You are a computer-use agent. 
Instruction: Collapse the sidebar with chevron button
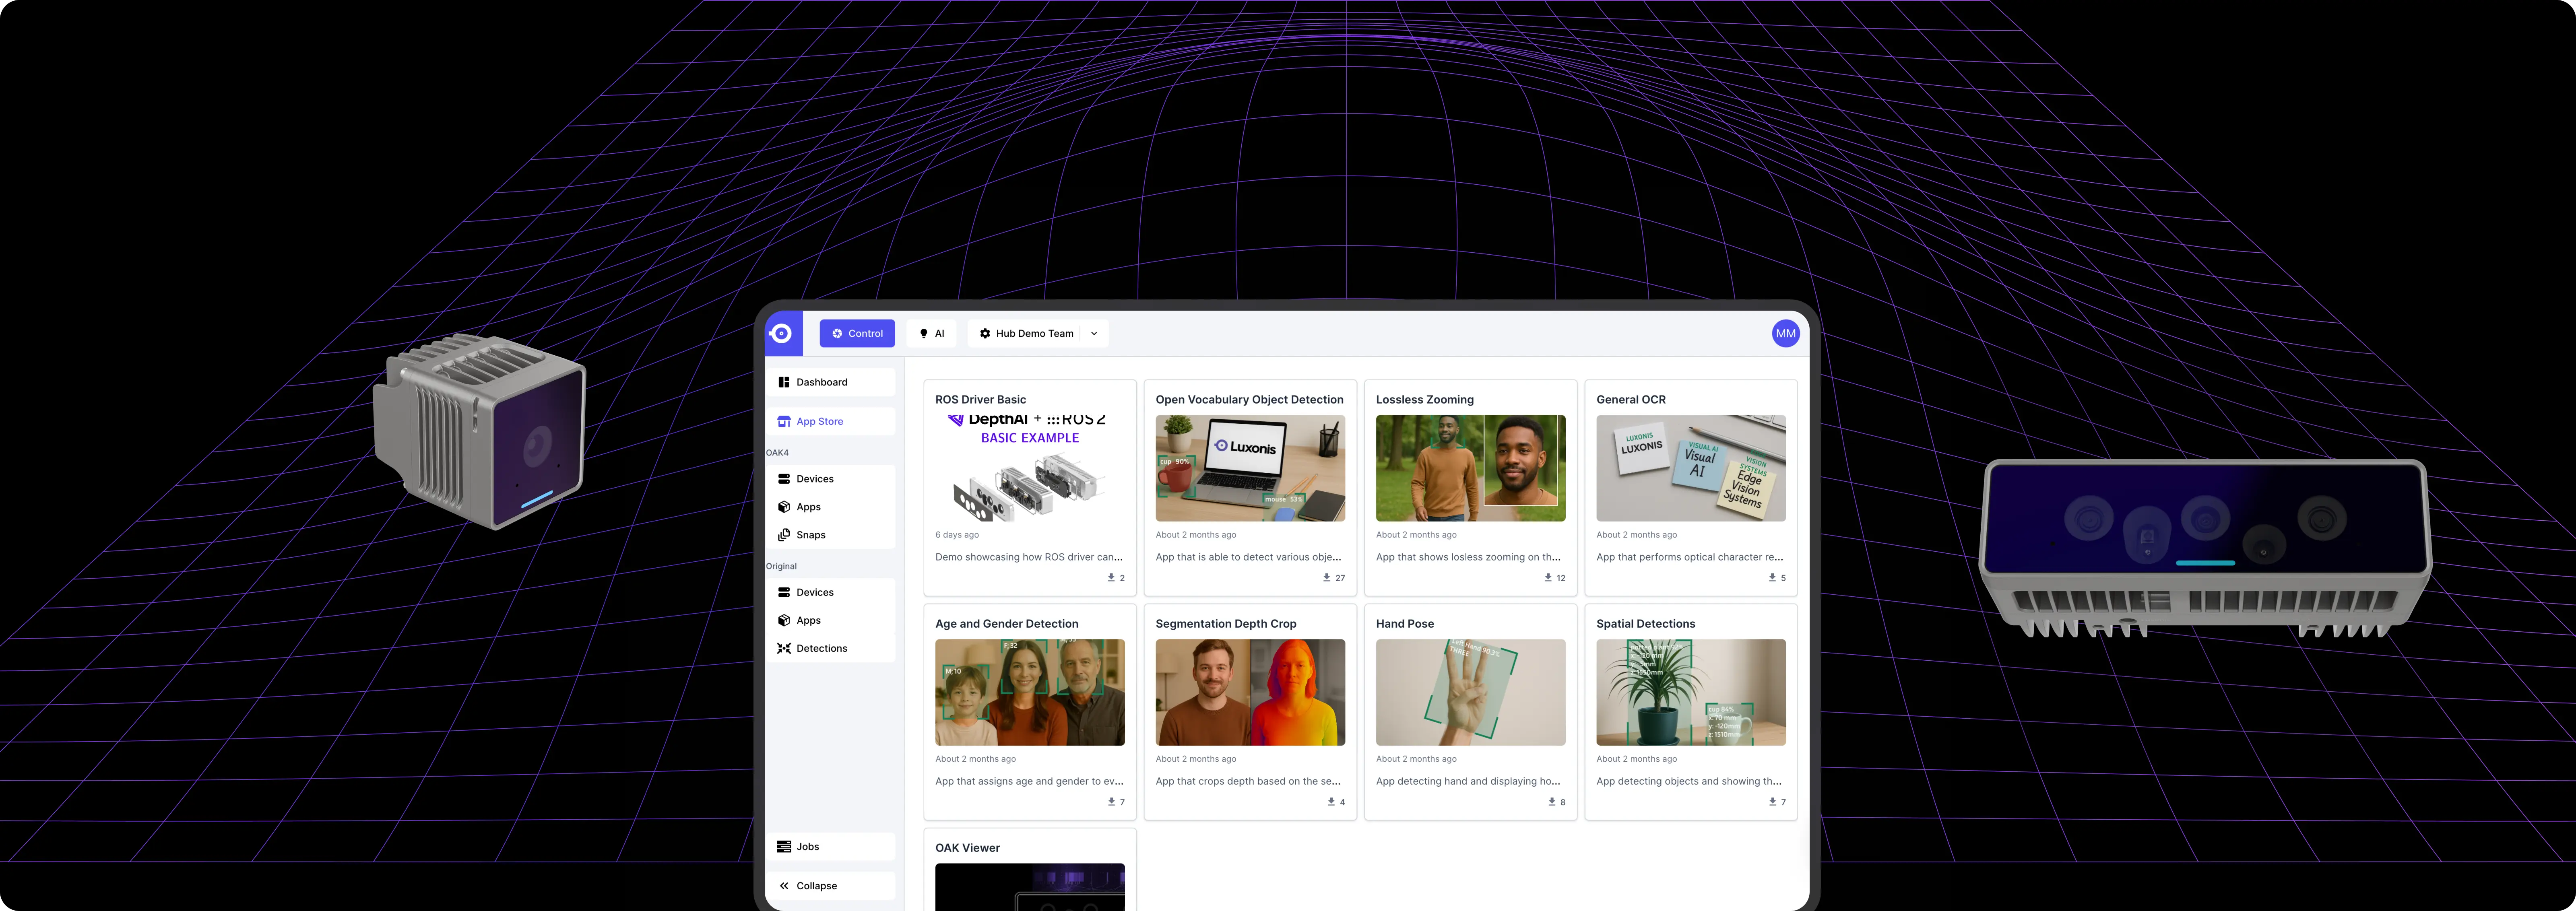point(784,886)
